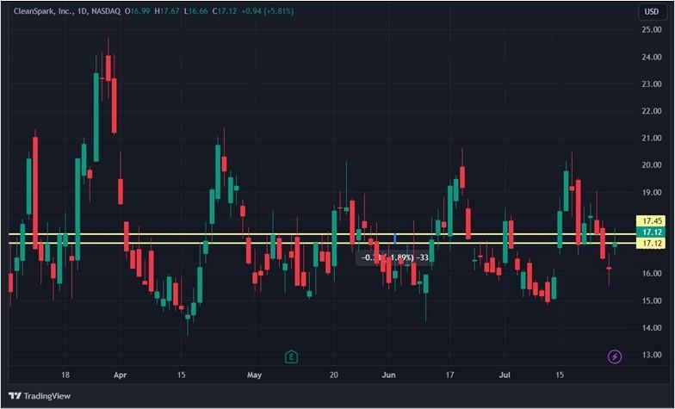Click the CleanSpark, Inc. symbol title
This screenshot has height=409, width=675.
point(43,11)
